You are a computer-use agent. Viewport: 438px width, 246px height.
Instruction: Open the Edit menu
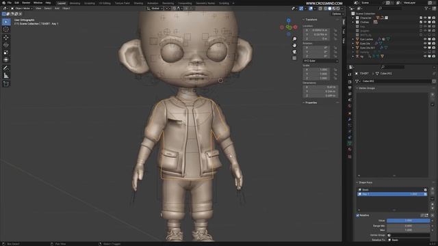[x=16, y=3]
